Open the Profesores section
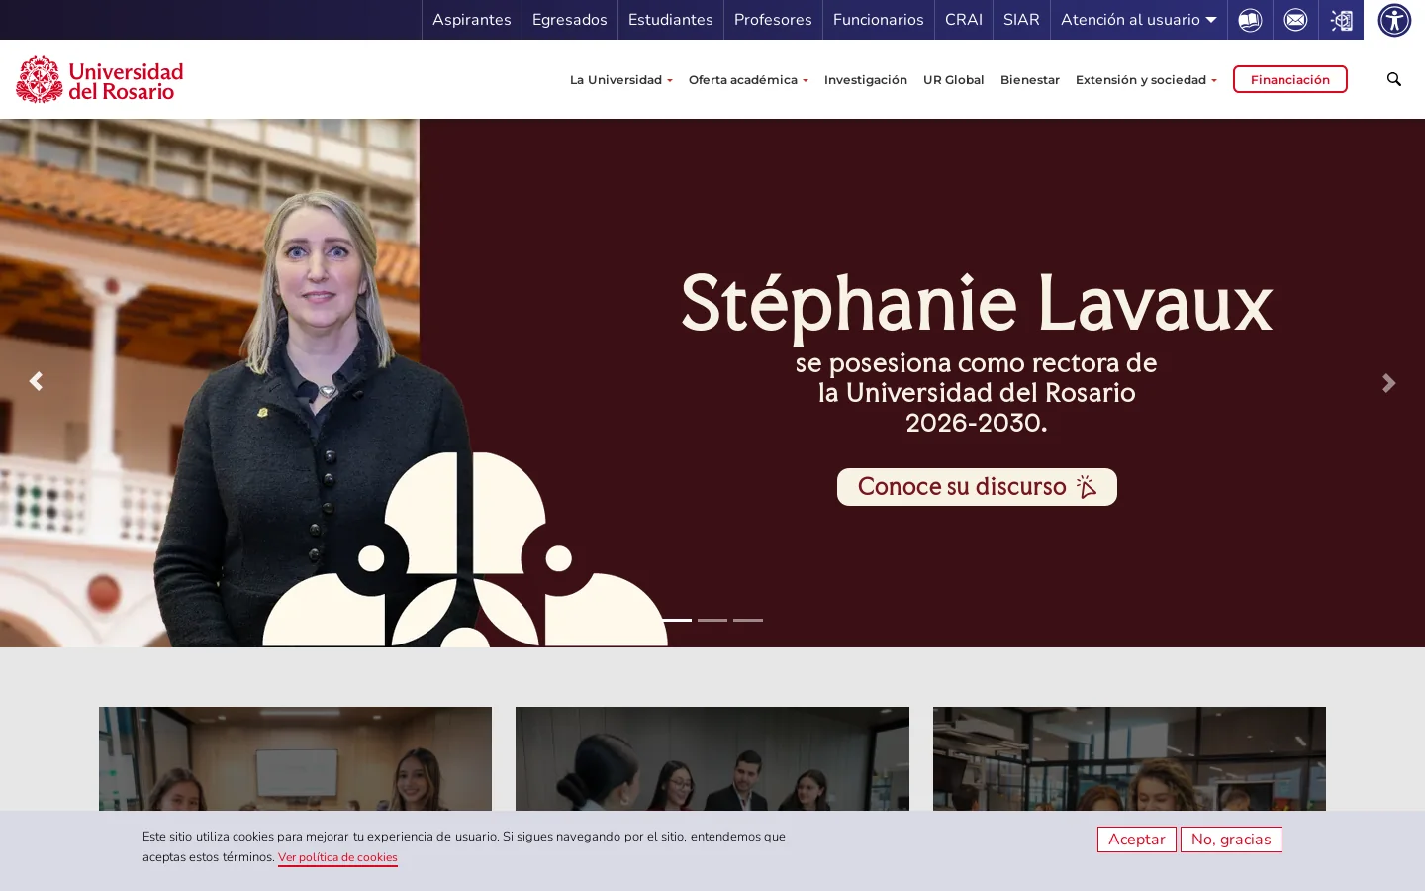Screen dimensions: 1425x891 773,20
